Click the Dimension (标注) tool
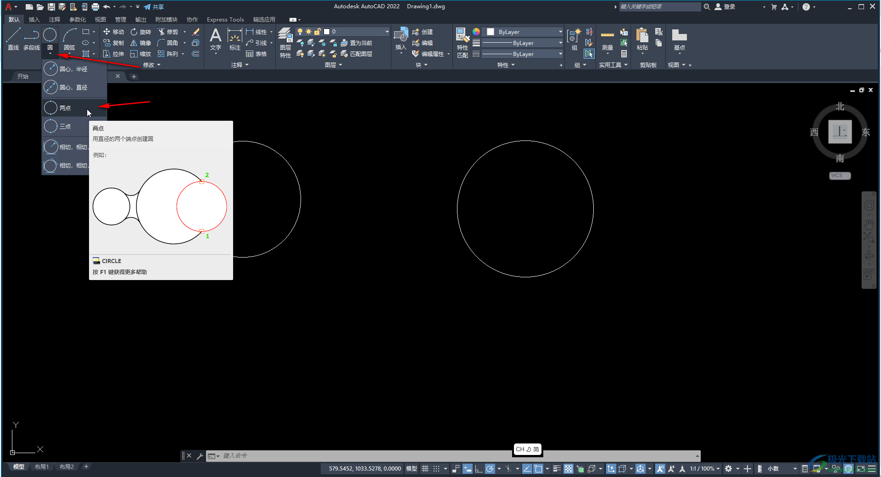This screenshot has height=477, width=881. click(235, 39)
